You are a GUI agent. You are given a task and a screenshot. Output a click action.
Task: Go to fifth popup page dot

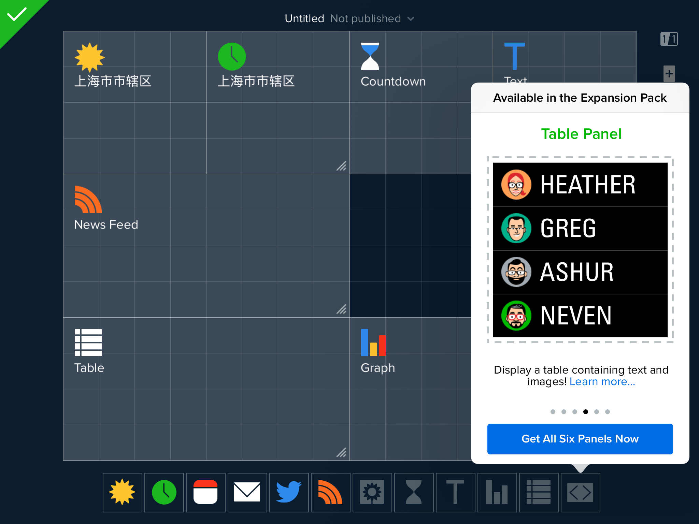point(597,412)
